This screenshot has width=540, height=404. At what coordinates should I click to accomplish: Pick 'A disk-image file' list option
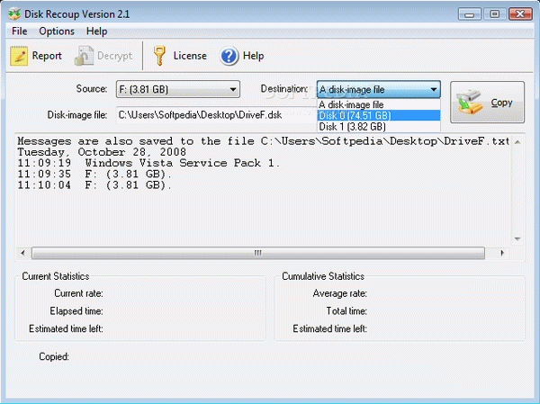[x=379, y=104]
